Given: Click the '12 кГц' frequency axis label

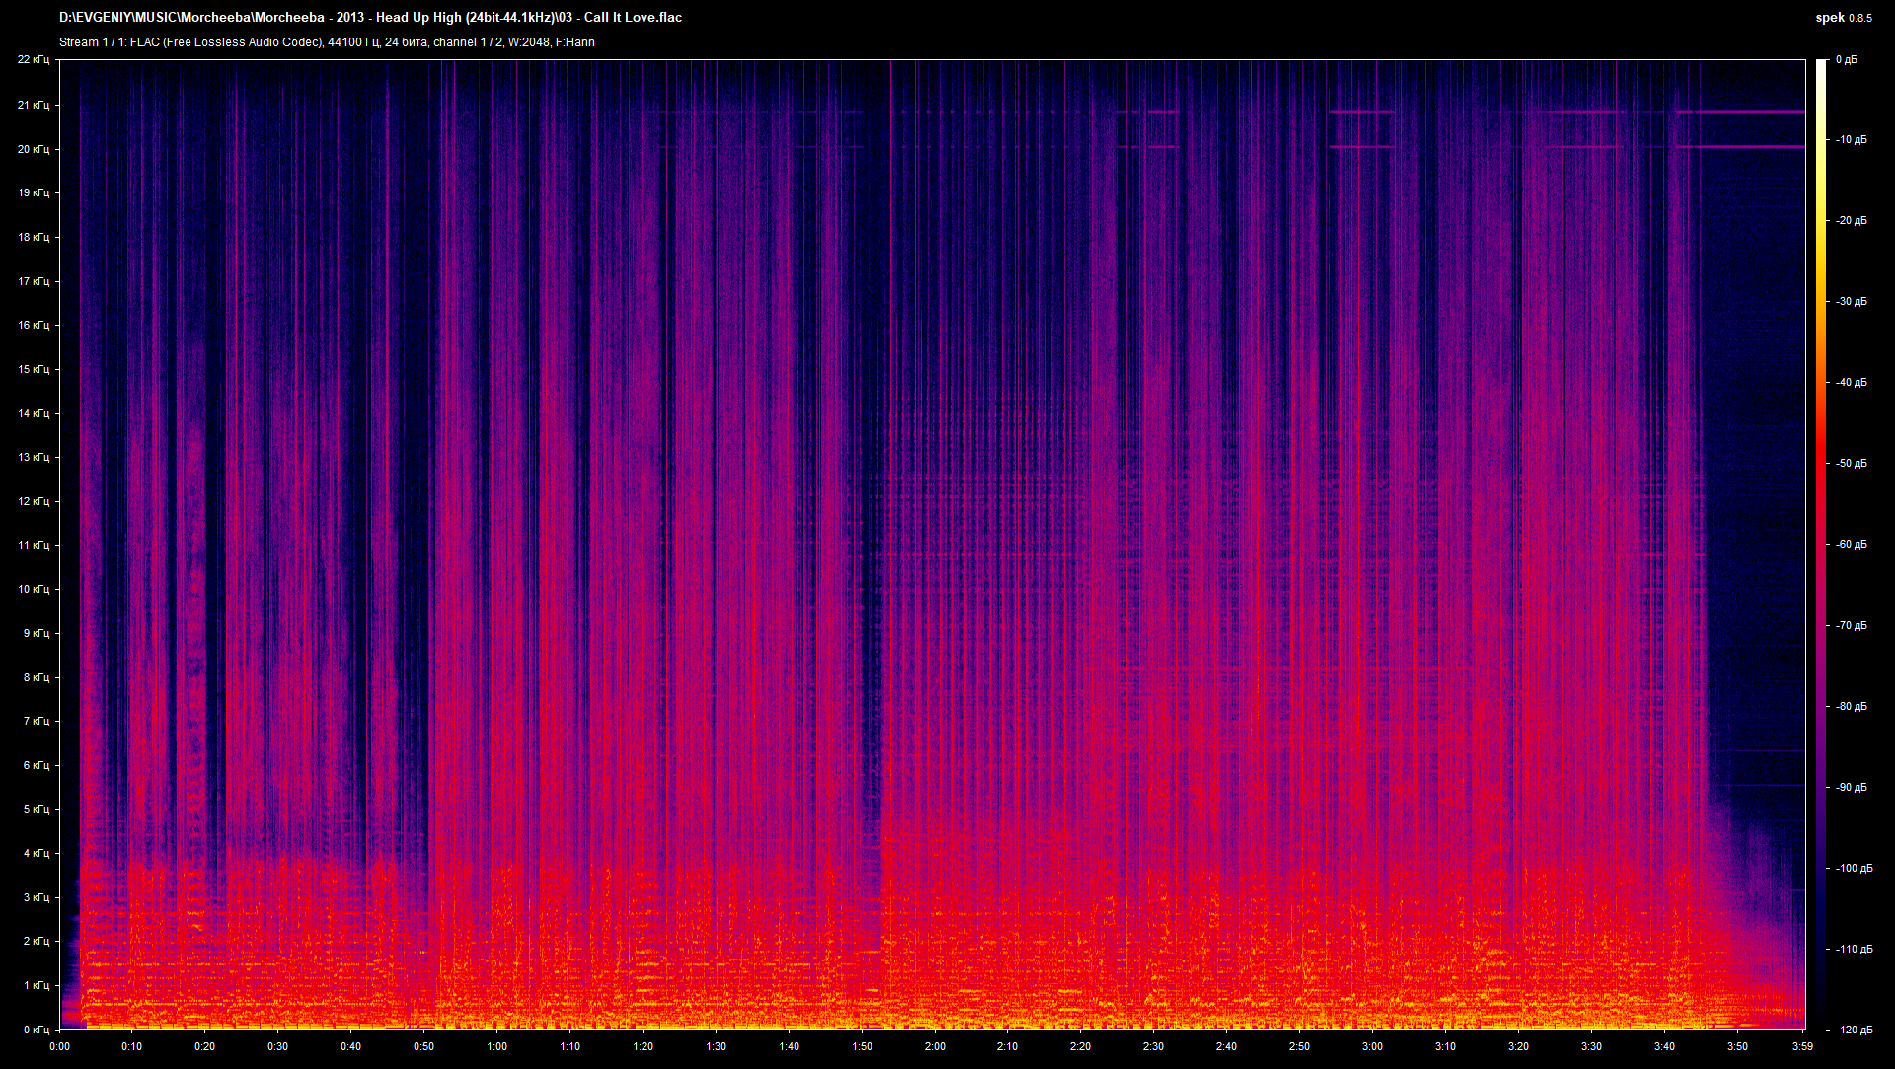Looking at the screenshot, I should 34,501.
